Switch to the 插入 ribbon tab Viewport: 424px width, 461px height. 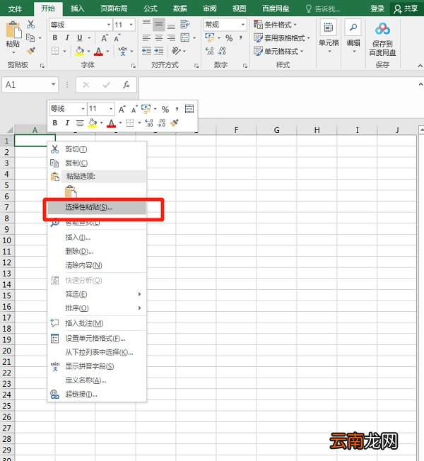pyautogui.click(x=78, y=8)
